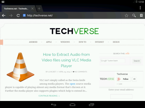Reload the techverse.net page
Image resolution: width=145 pixels, height=108 pixels.
click(x=18, y=15)
